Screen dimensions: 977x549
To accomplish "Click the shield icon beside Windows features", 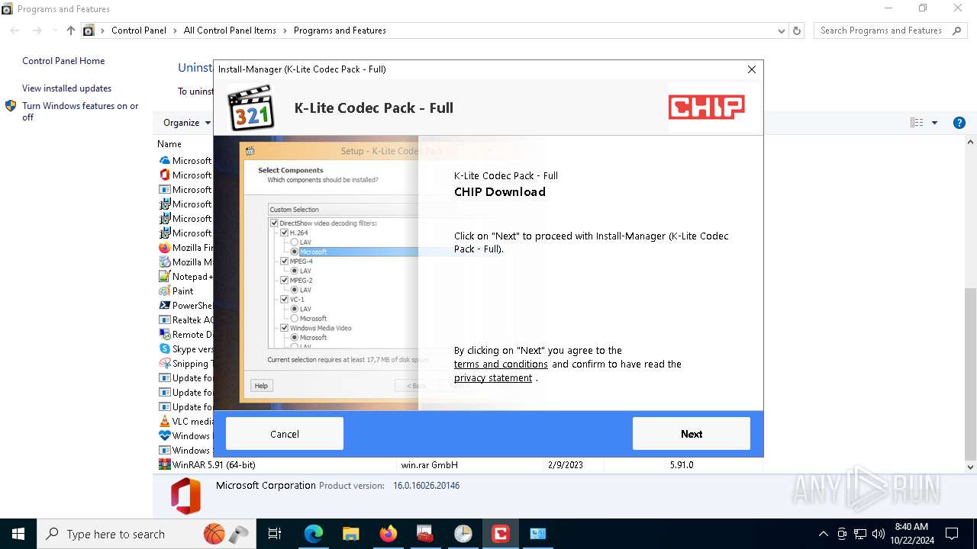I will click(x=11, y=106).
